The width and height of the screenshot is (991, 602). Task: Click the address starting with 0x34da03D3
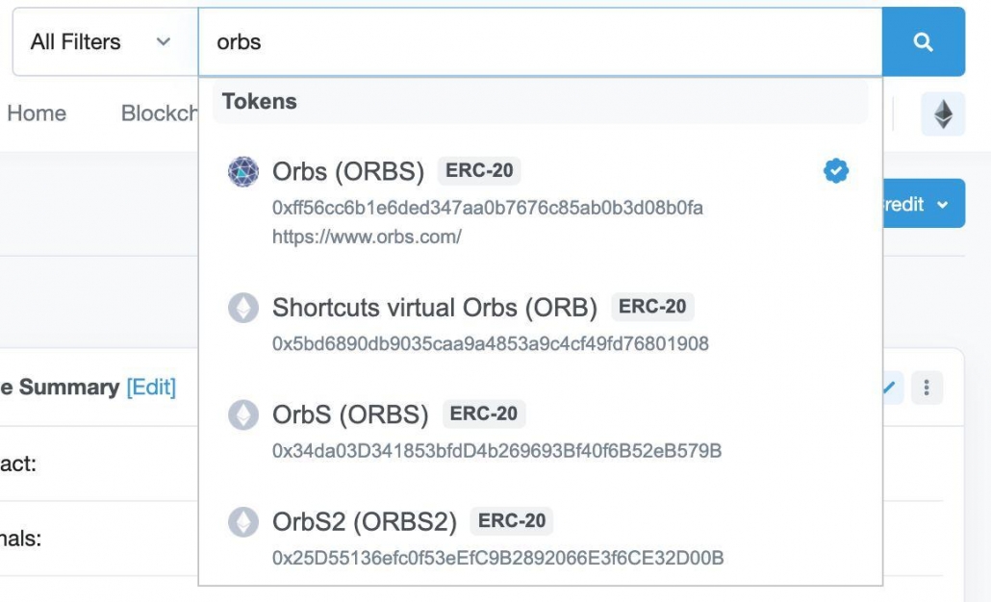click(496, 451)
